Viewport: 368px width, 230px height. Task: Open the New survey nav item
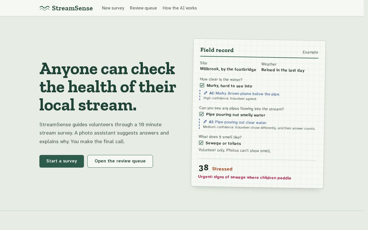113,8
